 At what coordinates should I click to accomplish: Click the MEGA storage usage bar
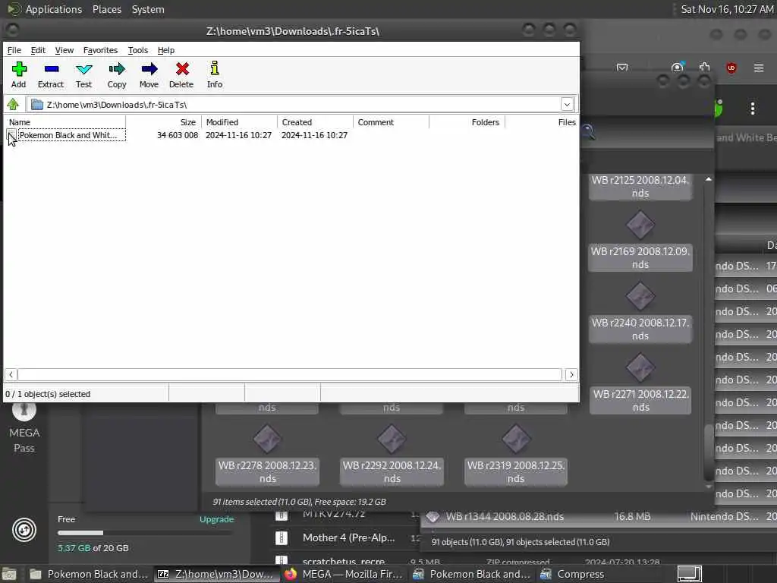click(x=143, y=533)
